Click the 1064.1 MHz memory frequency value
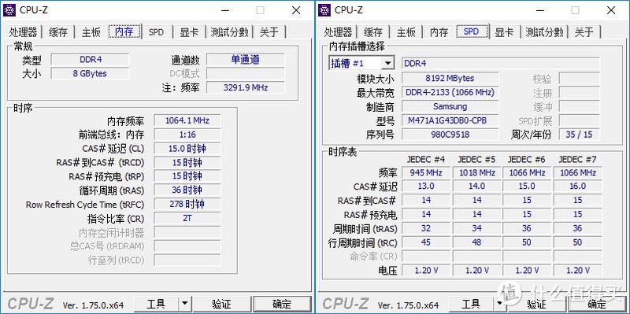Screen dimensions: 630x314 [187, 120]
